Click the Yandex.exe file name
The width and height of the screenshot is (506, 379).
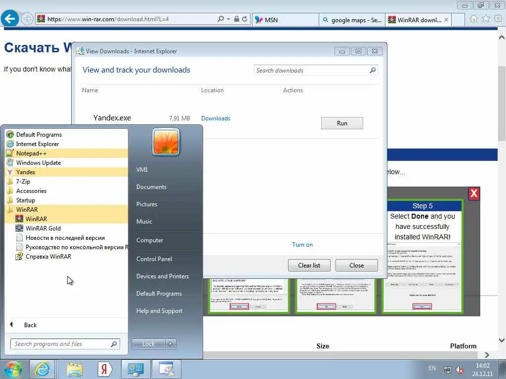pyautogui.click(x=112, y=118)
